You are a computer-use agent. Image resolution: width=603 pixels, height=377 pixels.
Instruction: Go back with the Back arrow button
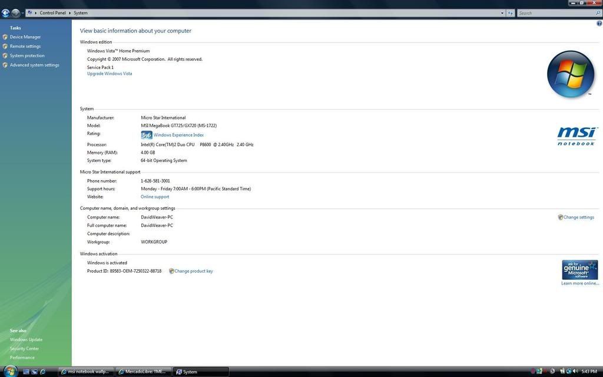(x=5, y=13)
